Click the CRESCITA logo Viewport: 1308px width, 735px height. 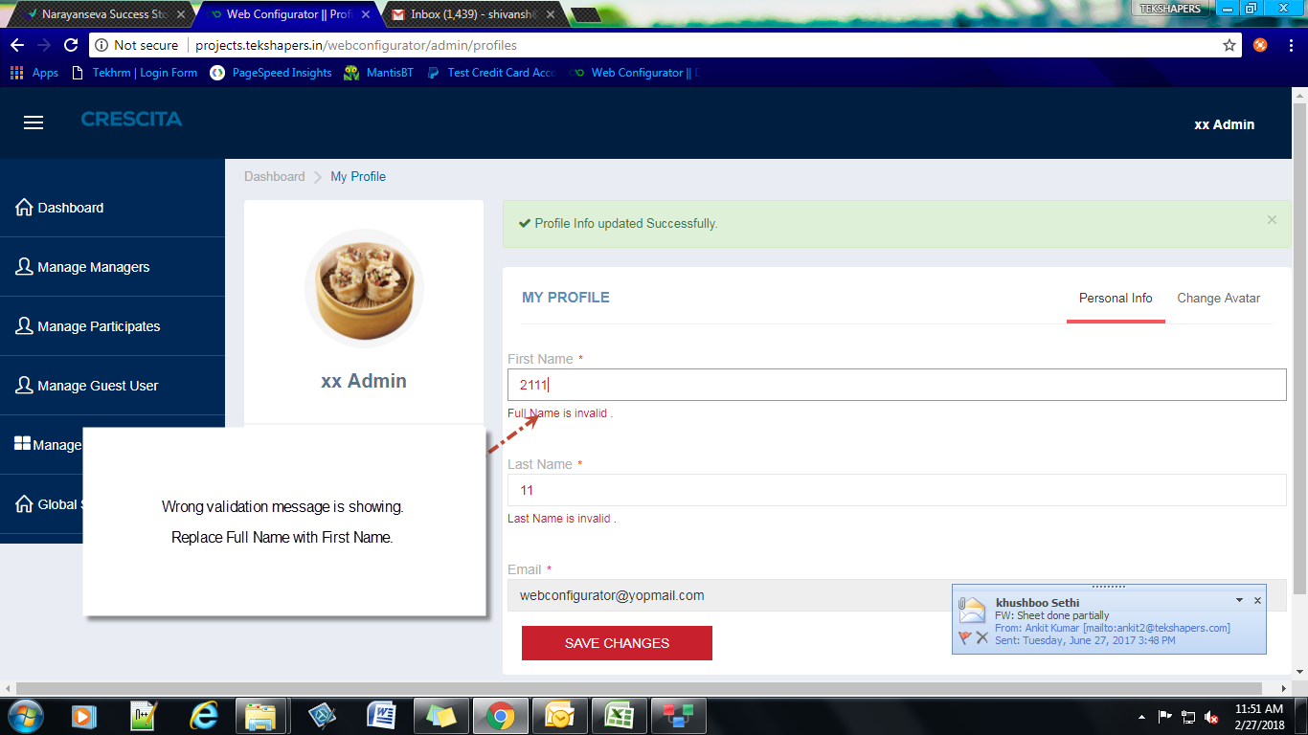pos(131,120)
